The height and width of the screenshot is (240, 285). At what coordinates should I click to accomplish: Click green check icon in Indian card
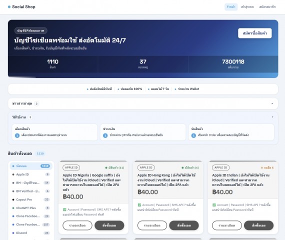click(x=214, y=205)
